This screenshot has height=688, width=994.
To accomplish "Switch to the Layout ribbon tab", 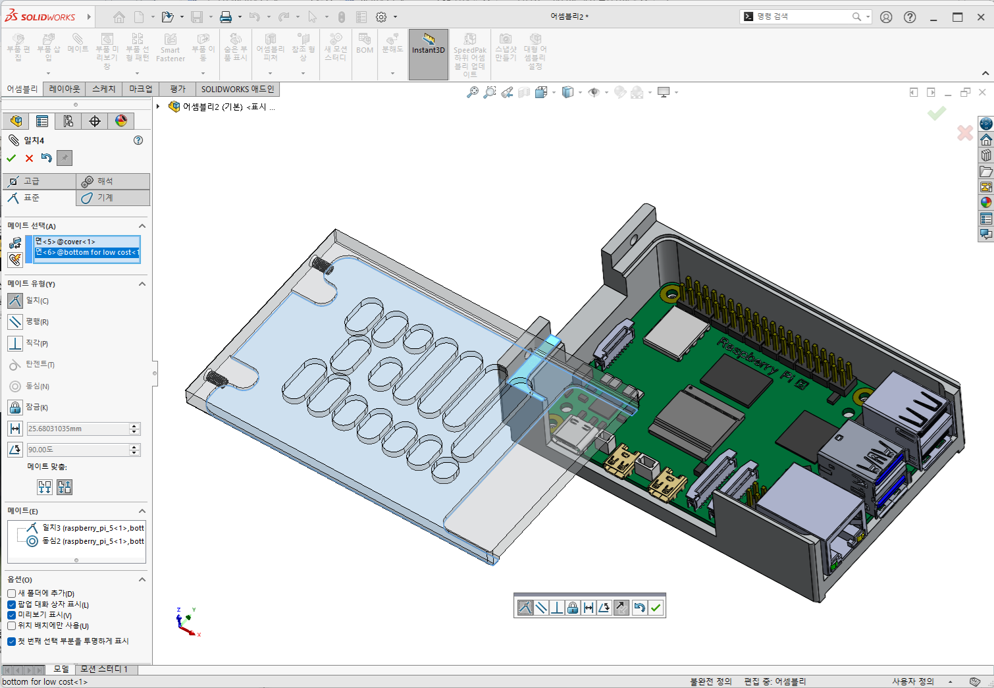I will (x=65, y=89).
